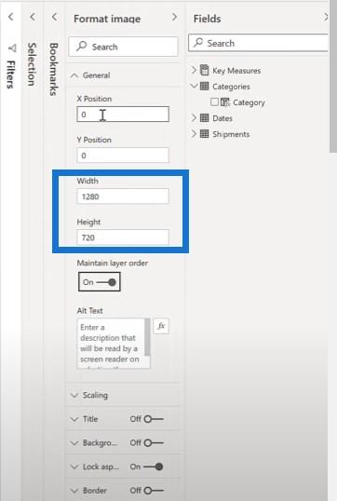The image size is (337, 501).
Task: Expand the Shipments table
Action: coord(194,133)
